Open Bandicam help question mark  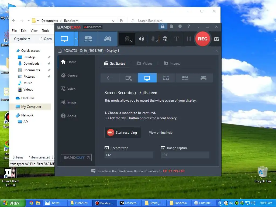coord(189,26)
